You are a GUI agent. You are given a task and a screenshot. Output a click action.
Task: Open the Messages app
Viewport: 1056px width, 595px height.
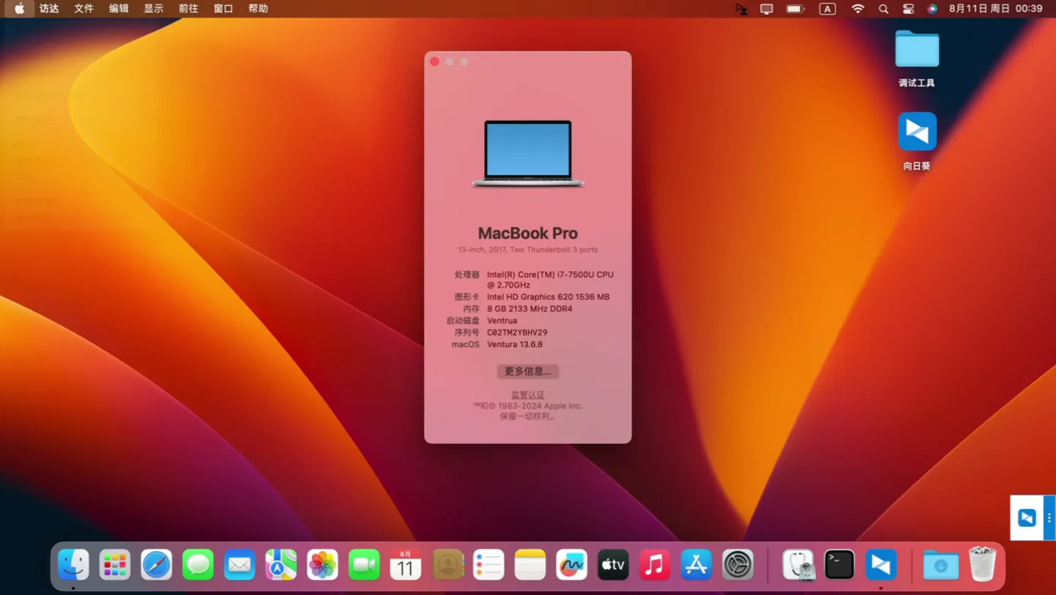coord(197,564)
